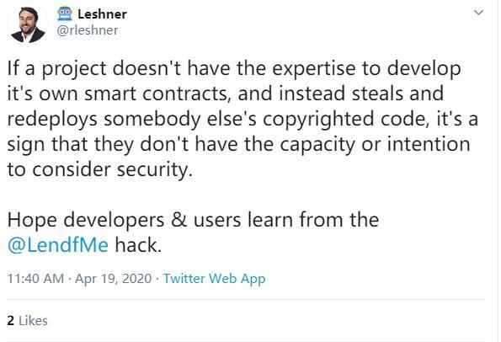Open the tweet options chevron

tap(478, 13)
